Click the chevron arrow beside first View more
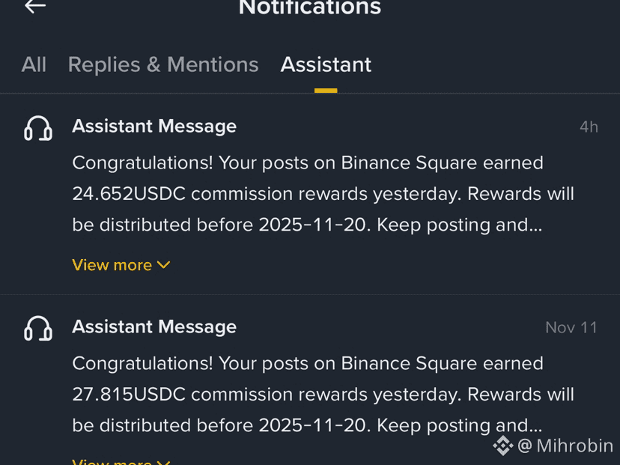620x465 pixels. coord(164,264)
